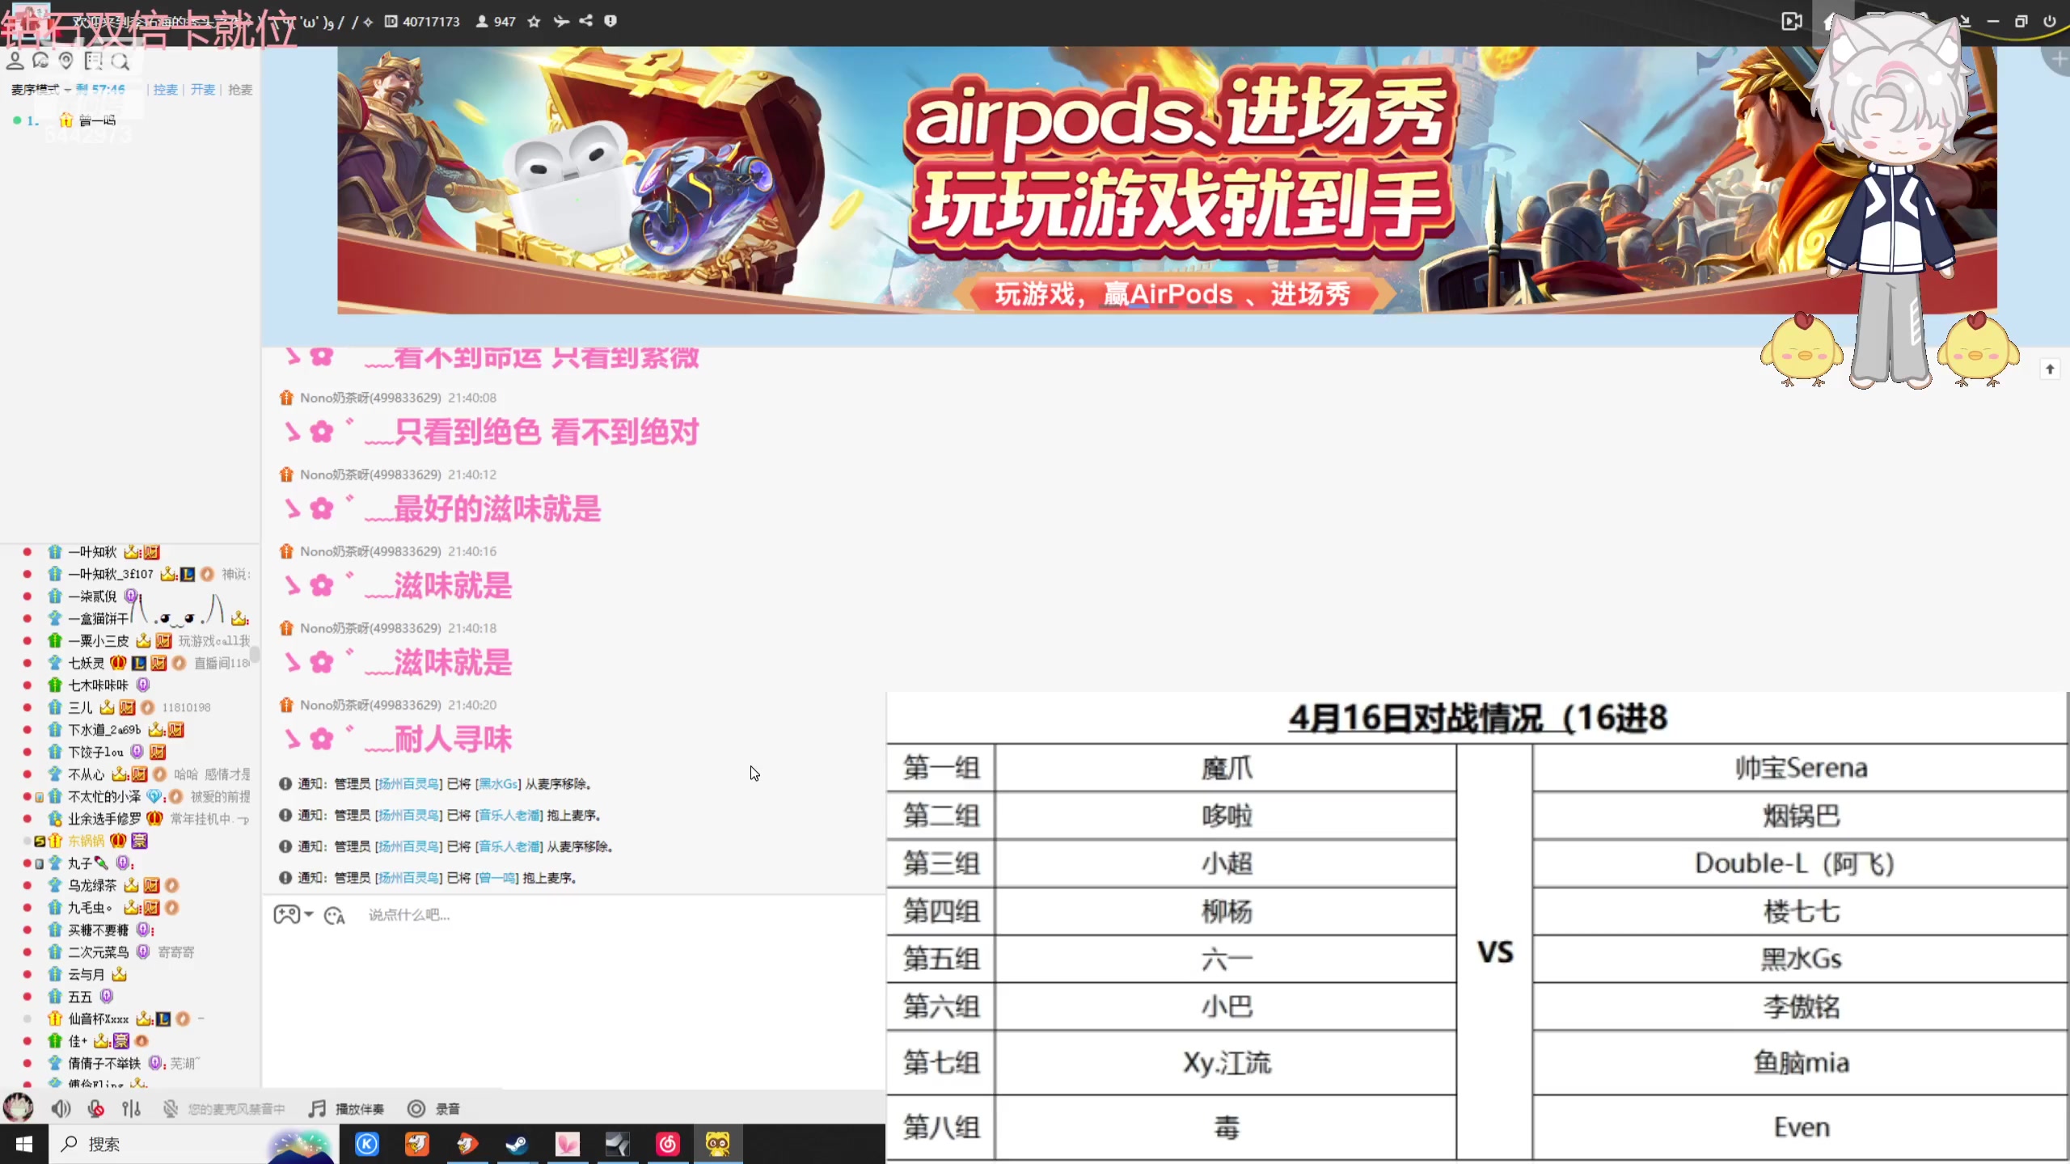Screen dimensions: 2070x1164
Task: Select user 倩倩子不举铁 in the member list
Action: (104, 1063)
